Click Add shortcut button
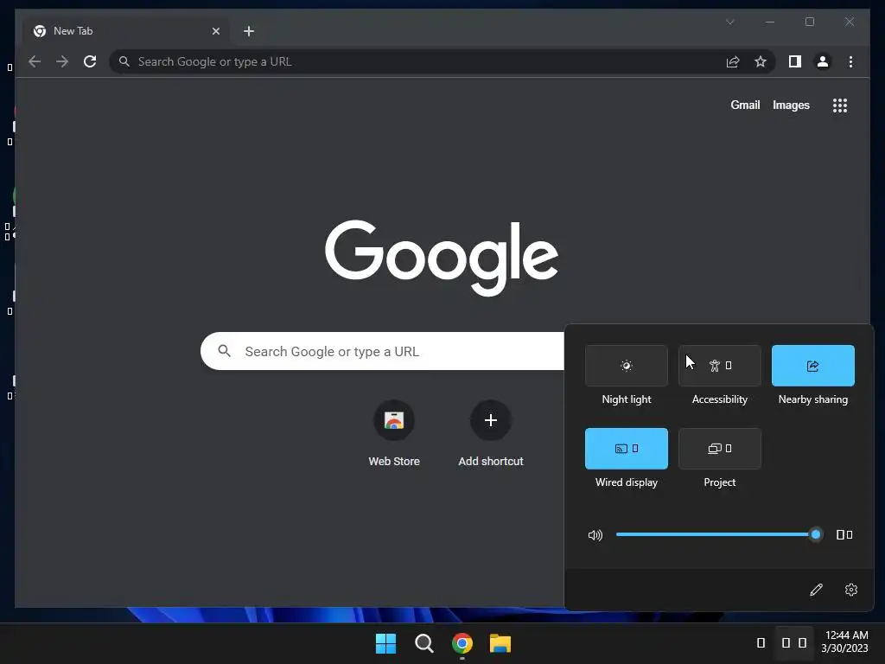Screen dimensions: 885x664 [x=491, y=434]
